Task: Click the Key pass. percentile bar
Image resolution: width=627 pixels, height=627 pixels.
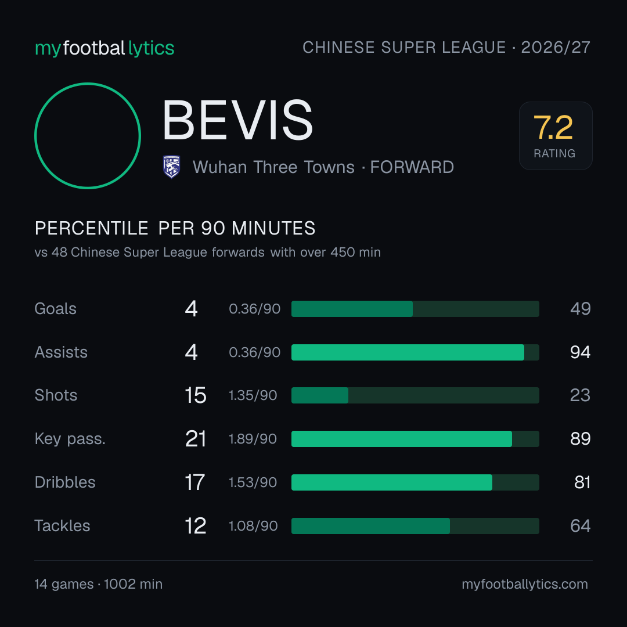Action: point(415,439)
